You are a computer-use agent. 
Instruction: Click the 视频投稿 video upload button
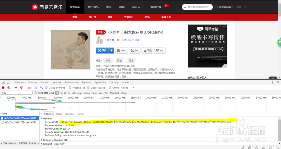click(x=224, y=7)
